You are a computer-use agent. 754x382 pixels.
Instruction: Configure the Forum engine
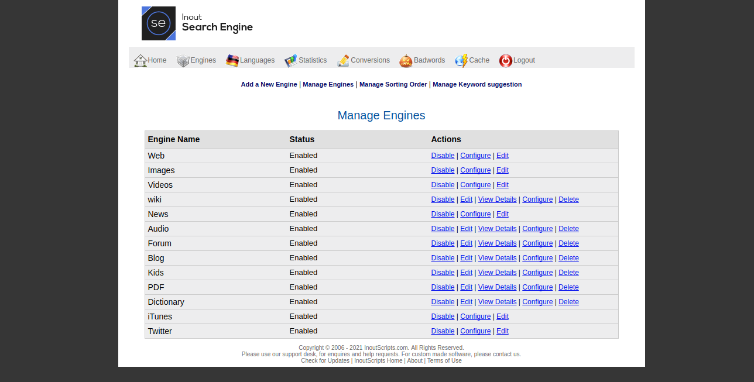point(537,243)
